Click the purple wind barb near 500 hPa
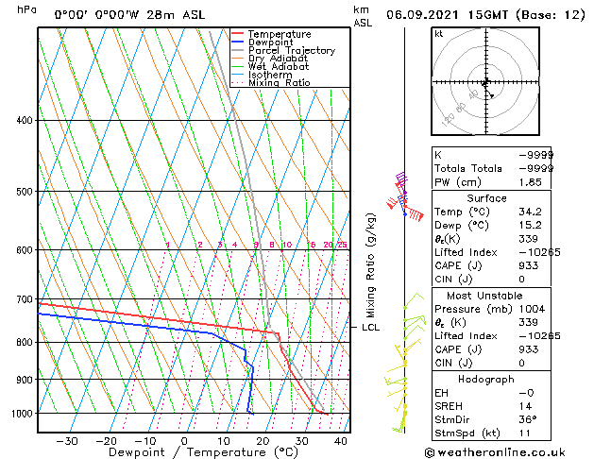The height and width of the screenshot is (459, 594). (402, 182)
